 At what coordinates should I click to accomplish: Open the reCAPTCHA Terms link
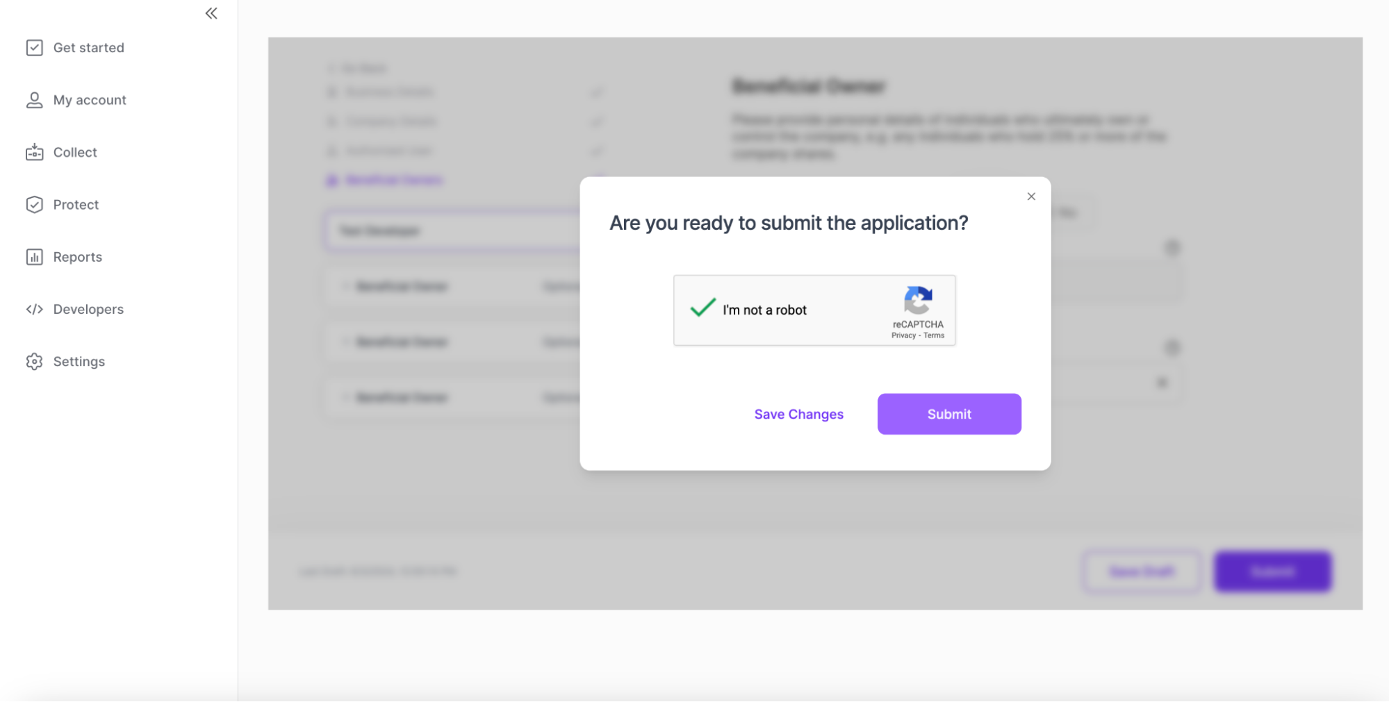[934, 335]
